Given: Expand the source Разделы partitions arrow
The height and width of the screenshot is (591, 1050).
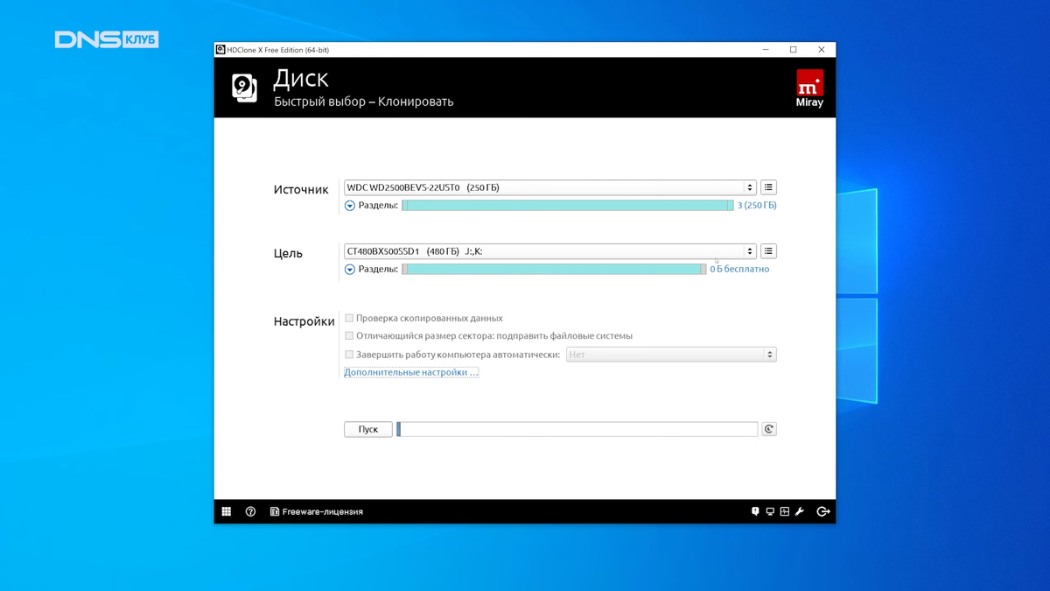Looking at the screenshot, I should (x=350, y=206).
